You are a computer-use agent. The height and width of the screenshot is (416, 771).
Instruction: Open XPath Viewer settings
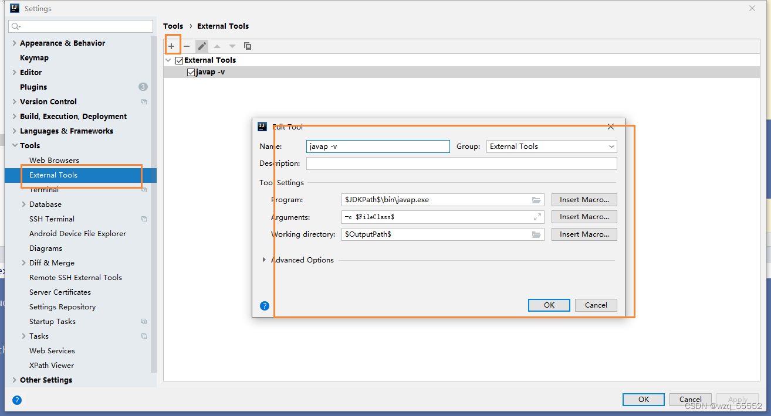(52, 366)
